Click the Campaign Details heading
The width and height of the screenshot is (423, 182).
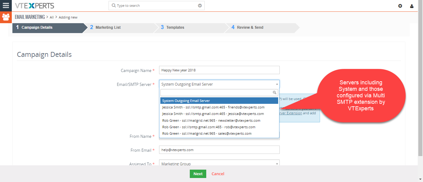pyautogui.click(x=44, y=54)
